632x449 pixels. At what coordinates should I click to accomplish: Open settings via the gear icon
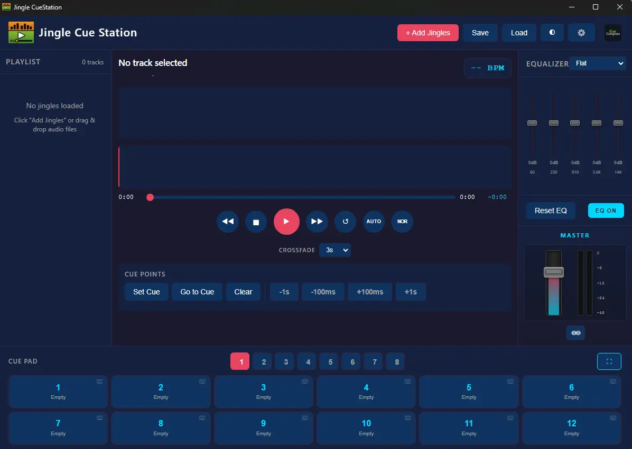click(581, 33)
